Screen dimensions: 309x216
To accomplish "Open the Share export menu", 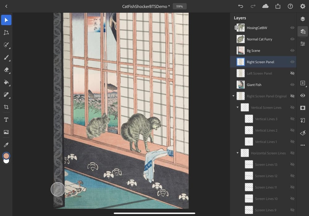I will click(x=278, y=6).
